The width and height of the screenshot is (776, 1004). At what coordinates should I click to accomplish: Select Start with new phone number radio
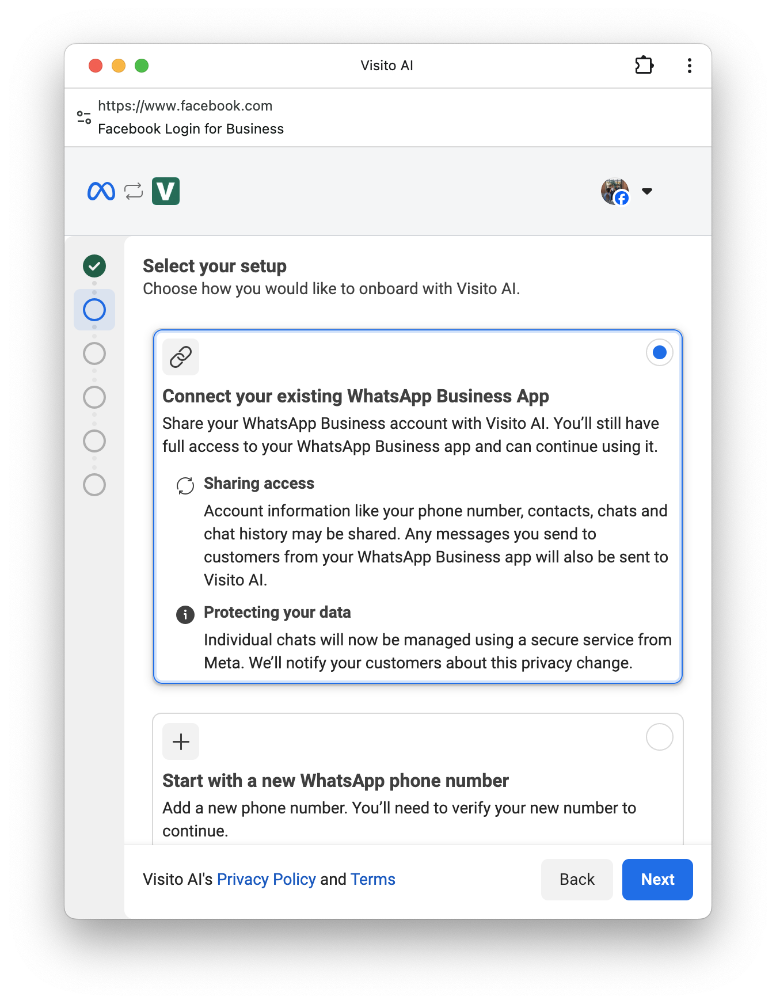pyautogui.click(x=660, y=737)
